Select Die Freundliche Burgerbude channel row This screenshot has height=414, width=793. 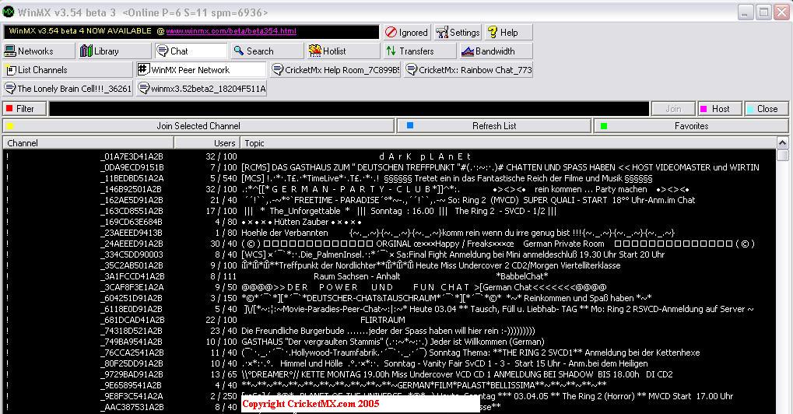[389, 331]
